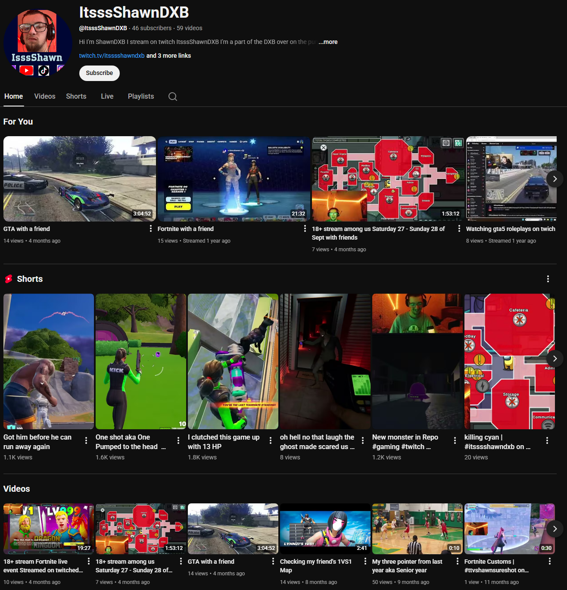This screenshot has height=590, width=567.
Task: Open the Shorts section options menu
Action: tap(548, 279)
